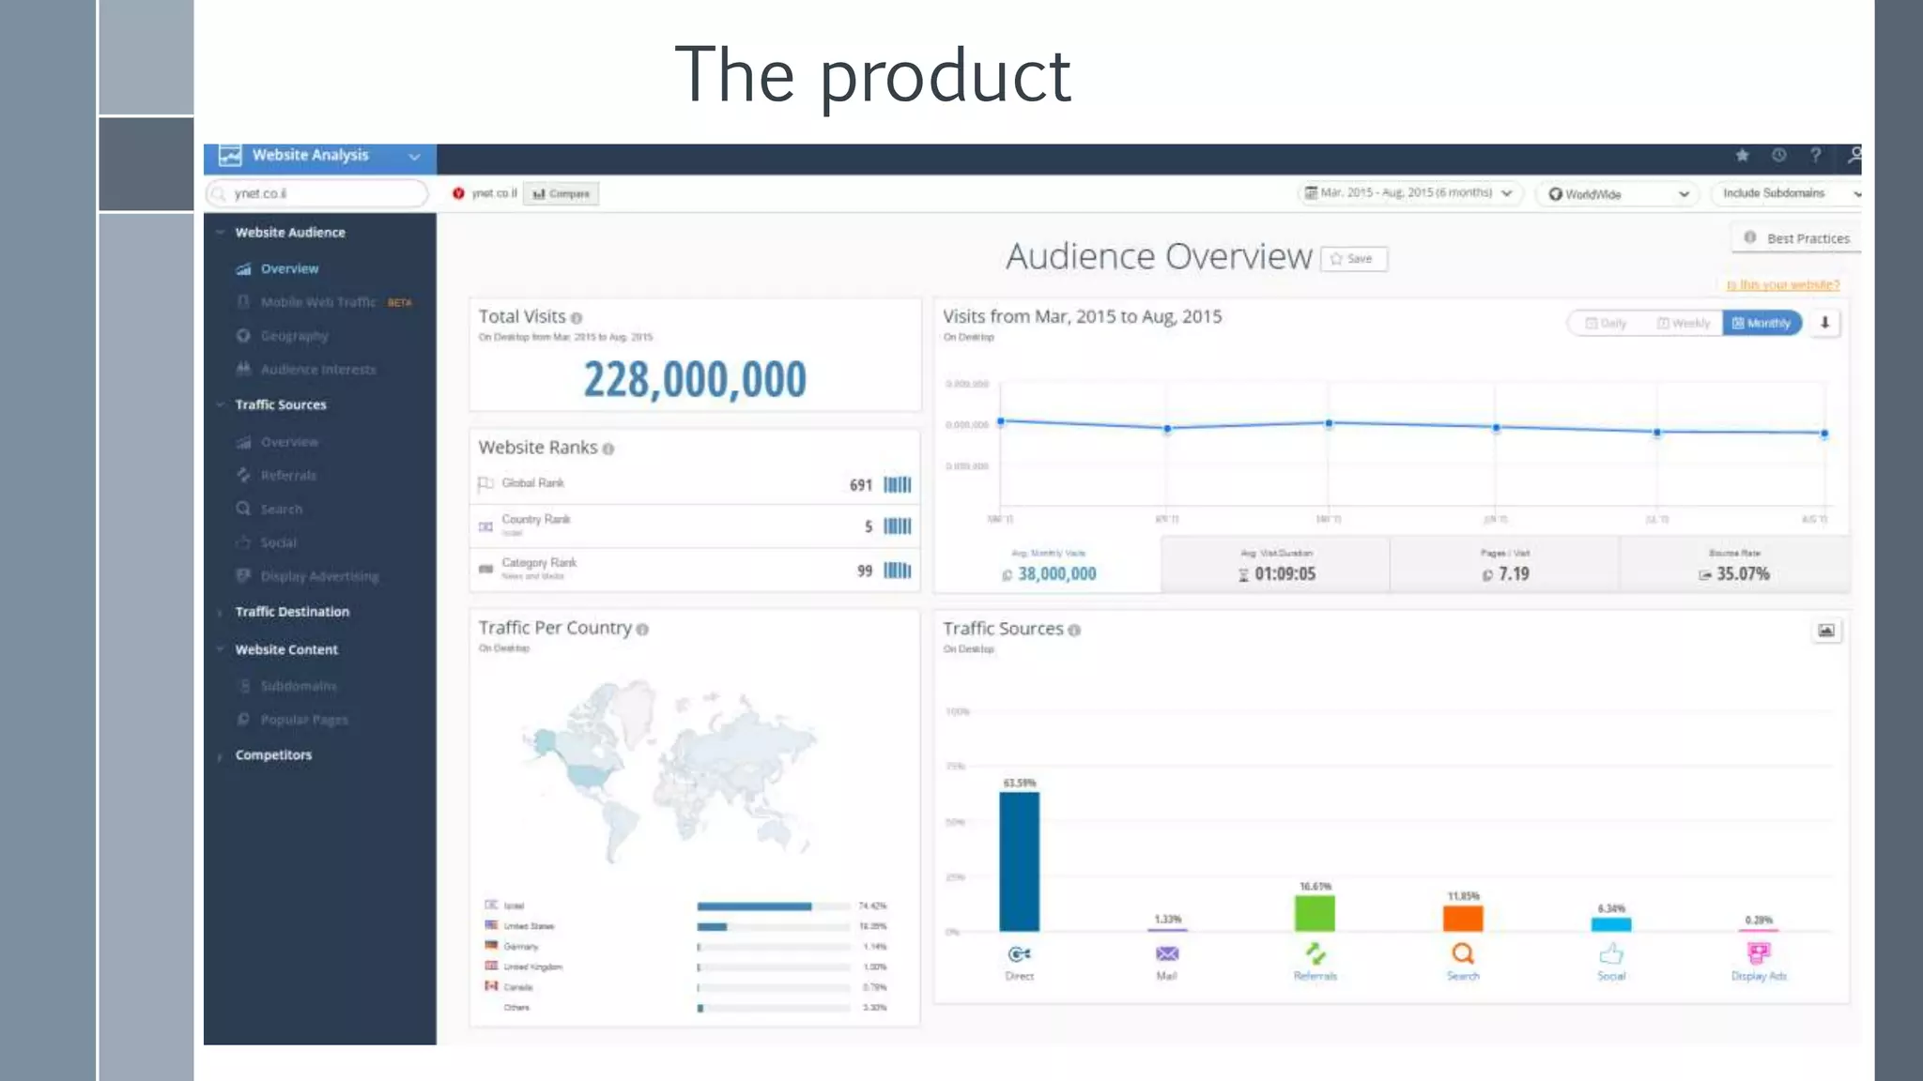Open the history clock icon
This screenshot has height=1081, width=1923.
pyautogui.click(x=1778, y=156)
